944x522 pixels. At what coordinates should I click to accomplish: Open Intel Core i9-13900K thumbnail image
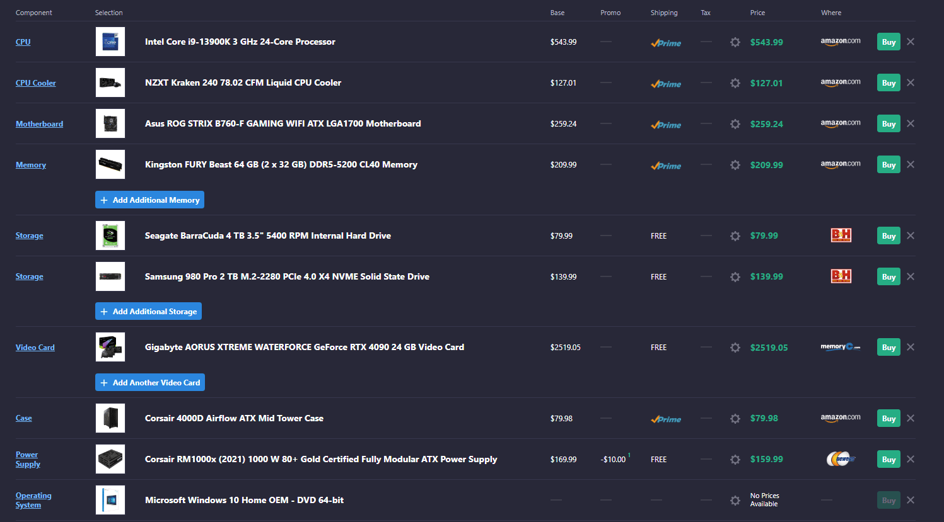click(110, 42)
